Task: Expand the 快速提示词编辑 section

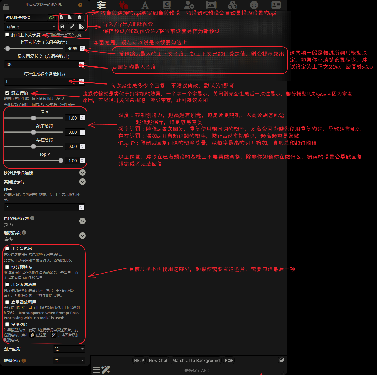Action: tap(82, 173)
